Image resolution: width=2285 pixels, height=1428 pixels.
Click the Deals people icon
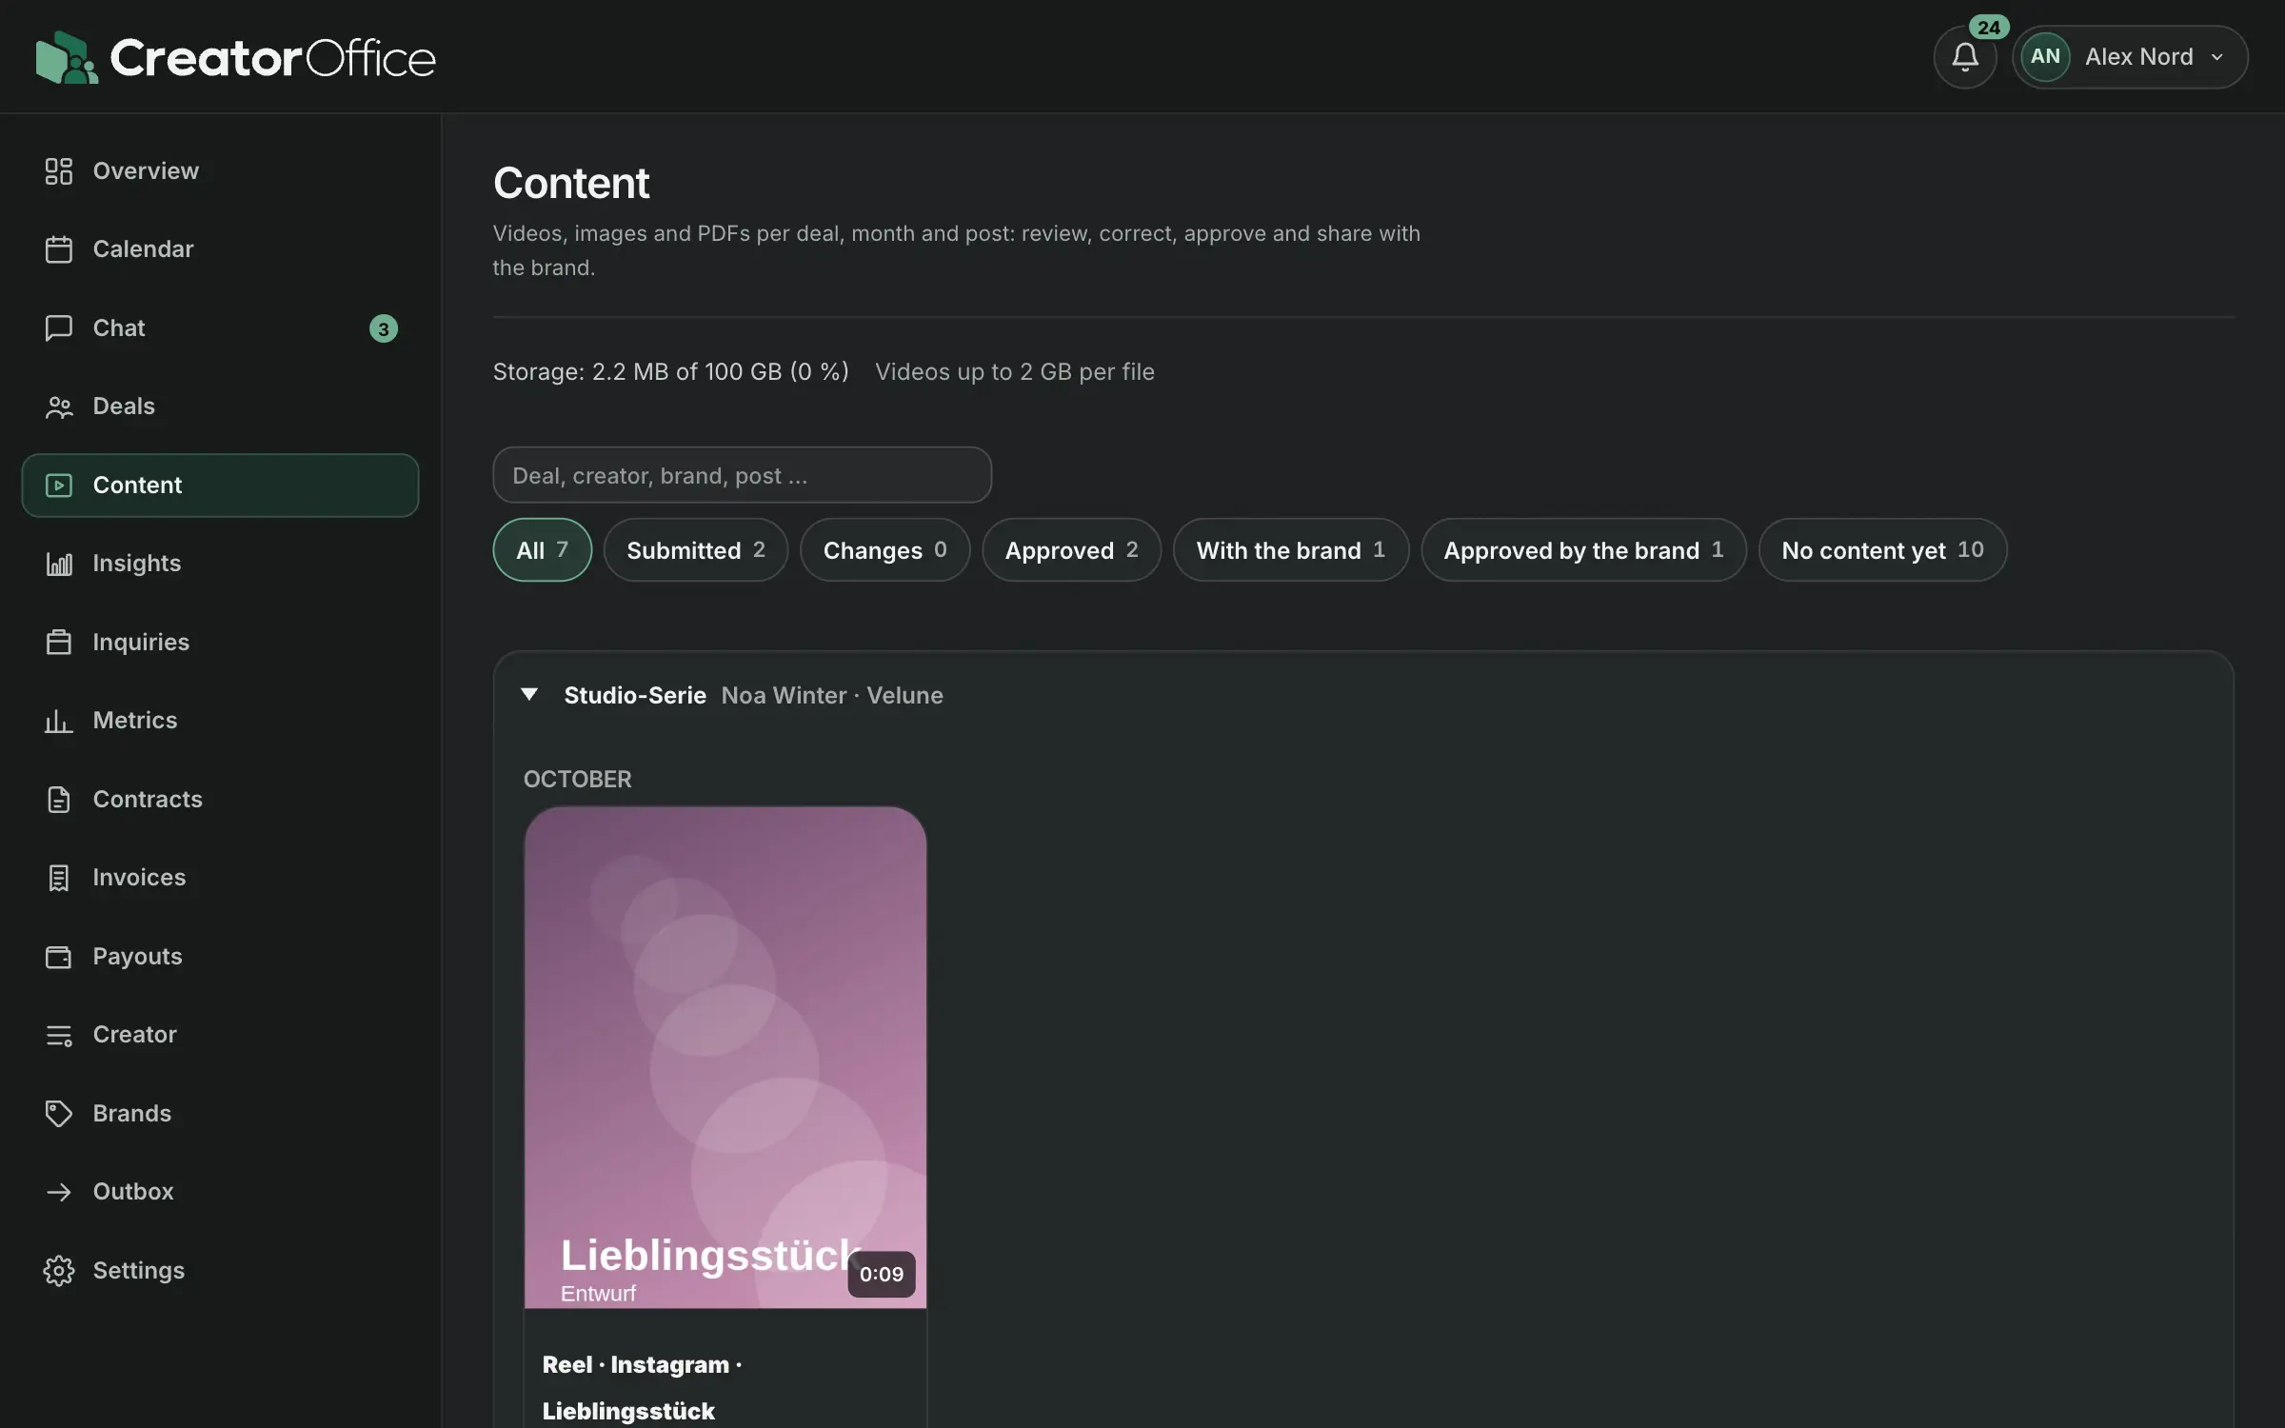coord(59,407)
